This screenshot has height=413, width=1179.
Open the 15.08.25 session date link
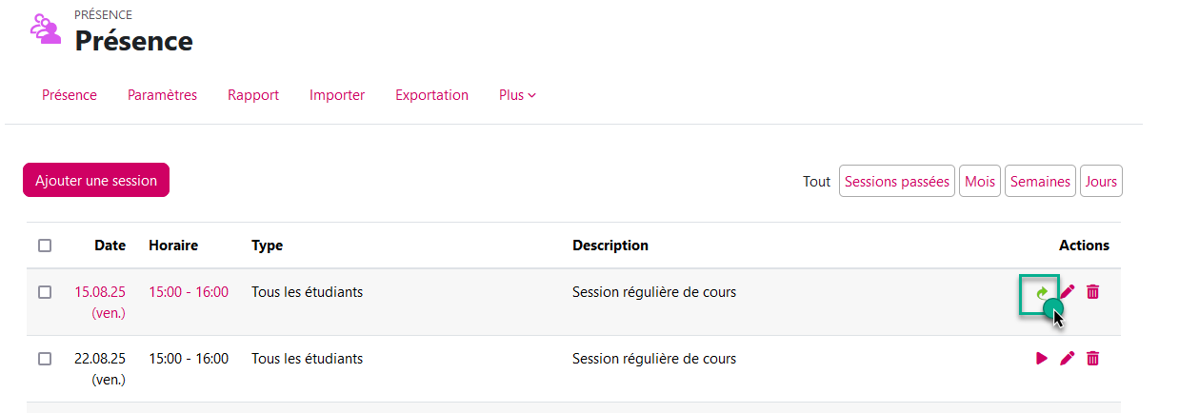[x=100, y=292]
